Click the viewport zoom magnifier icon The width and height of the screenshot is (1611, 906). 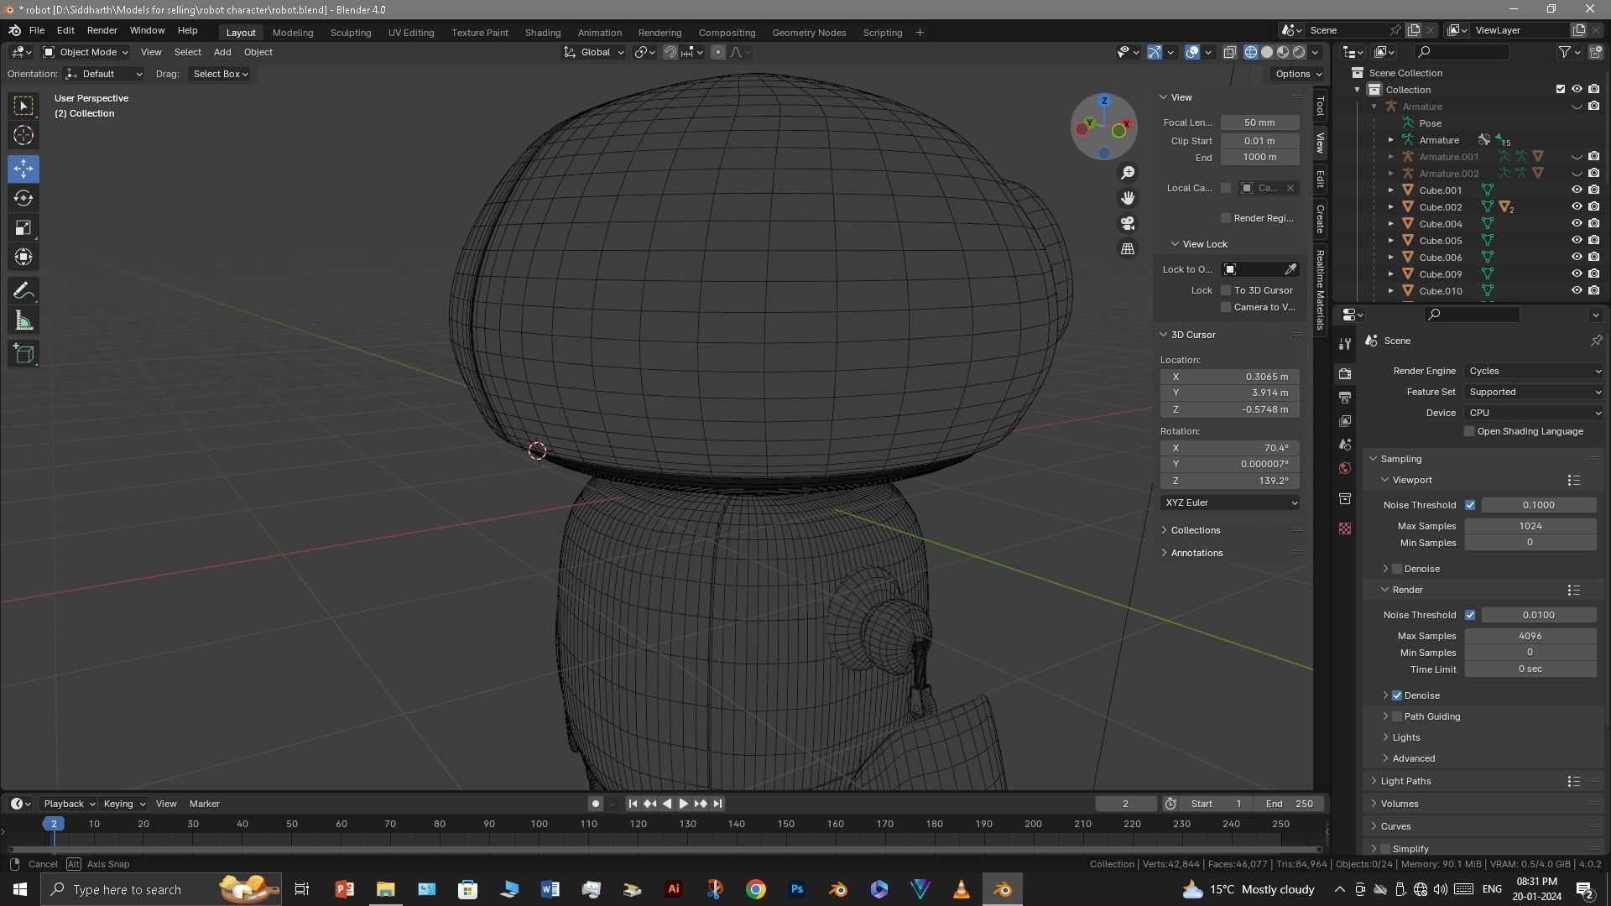(1128, 173)
